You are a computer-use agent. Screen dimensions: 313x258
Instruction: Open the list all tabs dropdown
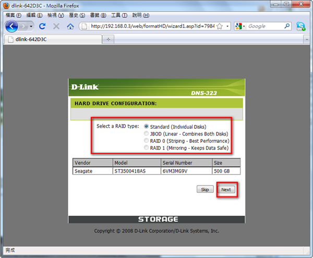click(306, 39)
